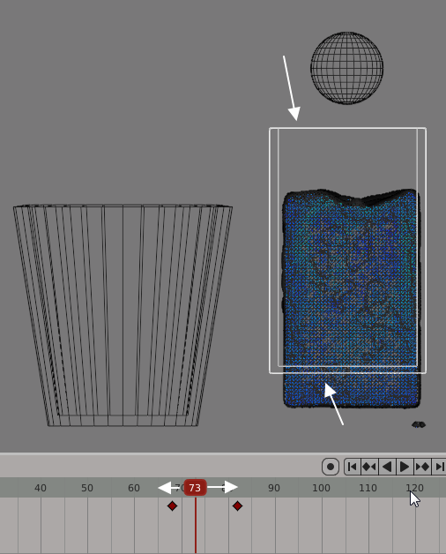446x554 pixels.
Task: Click frame 60 on the timeline ruler
Action: 133,488
